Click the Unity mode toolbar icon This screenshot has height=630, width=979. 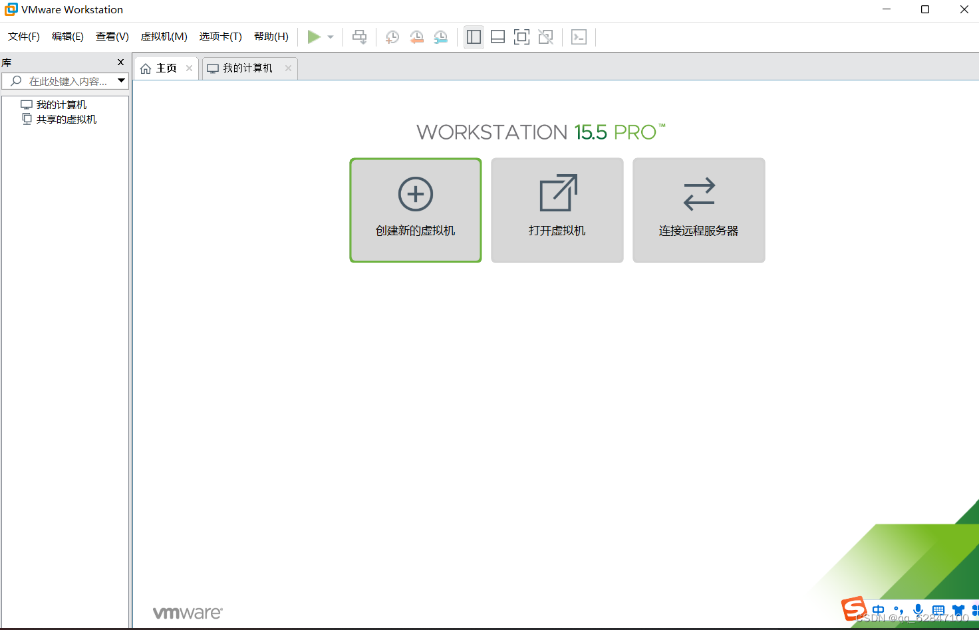[546, 37]
